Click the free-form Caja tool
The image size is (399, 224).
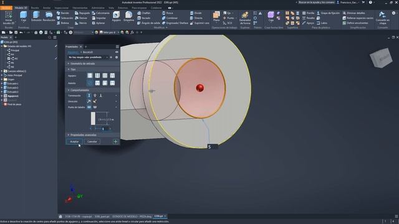click(x=271, y=17)
